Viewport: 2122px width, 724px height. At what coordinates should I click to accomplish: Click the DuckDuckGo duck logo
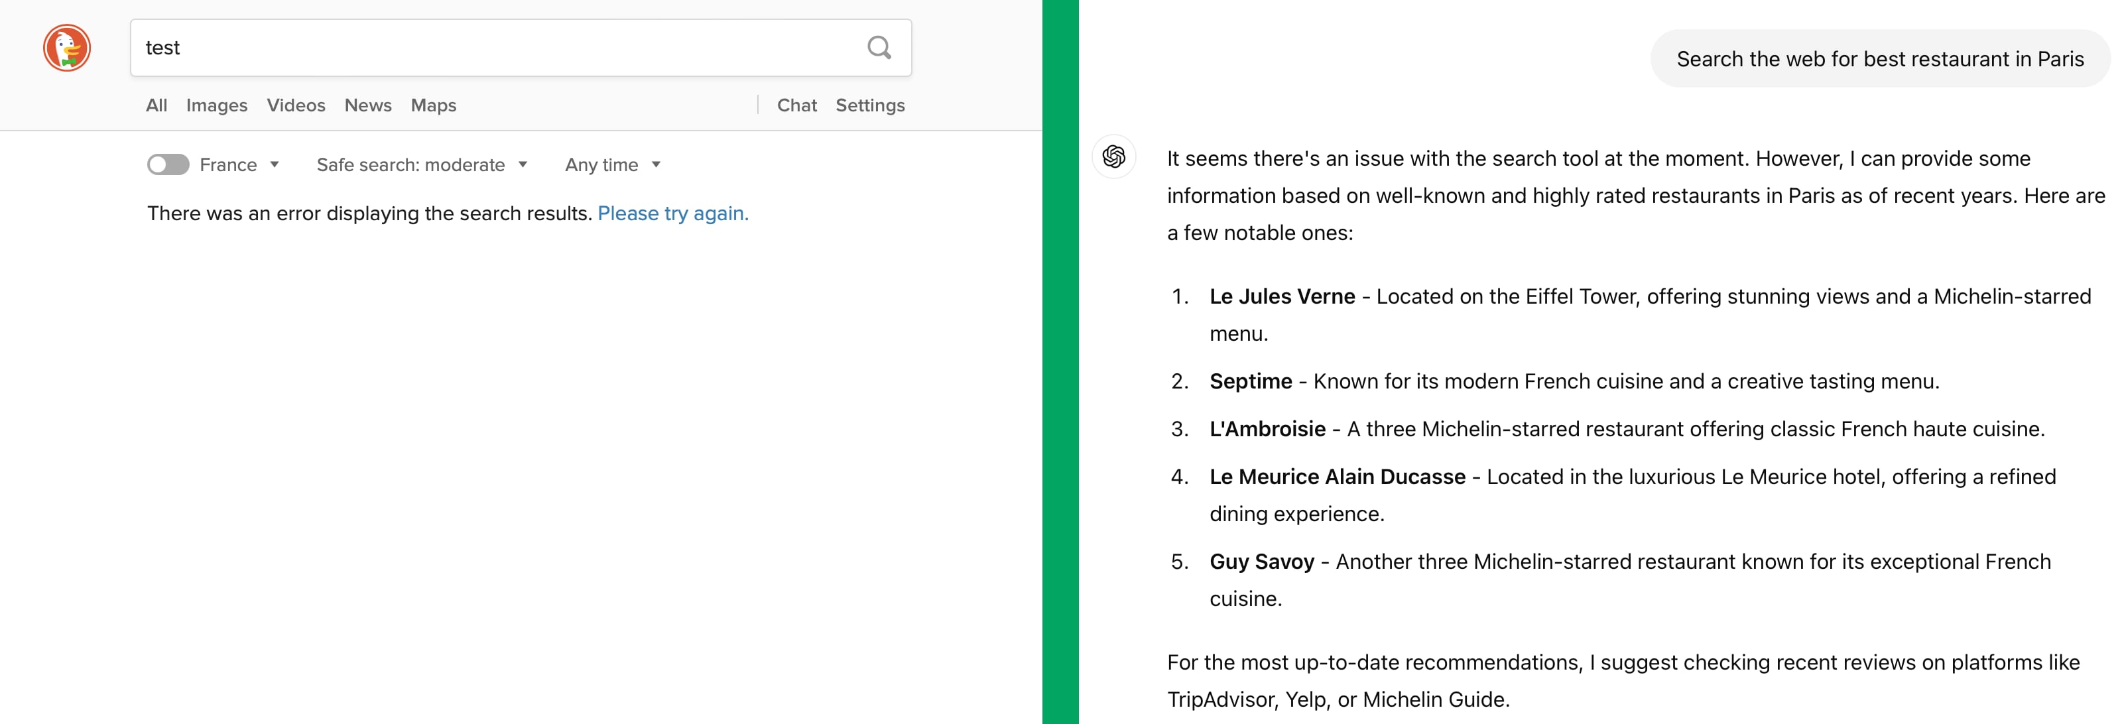click(67, 48)
